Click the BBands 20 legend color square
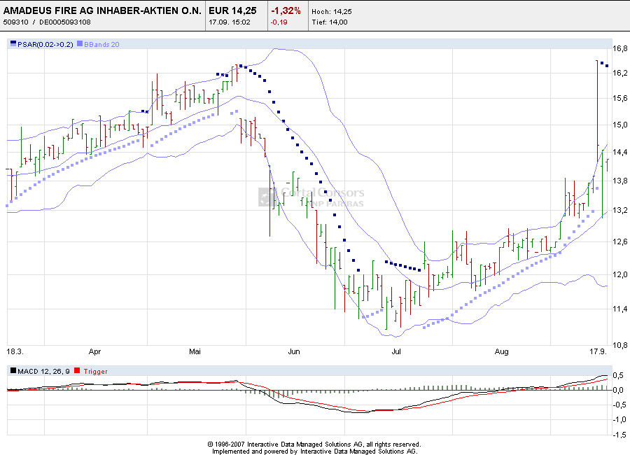 (x=80, y=44)
